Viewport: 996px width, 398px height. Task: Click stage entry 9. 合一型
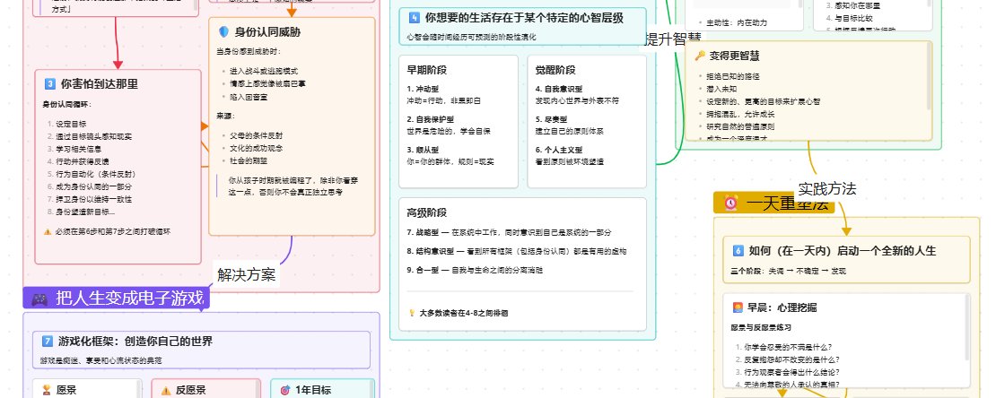click(x=476, y=270)
